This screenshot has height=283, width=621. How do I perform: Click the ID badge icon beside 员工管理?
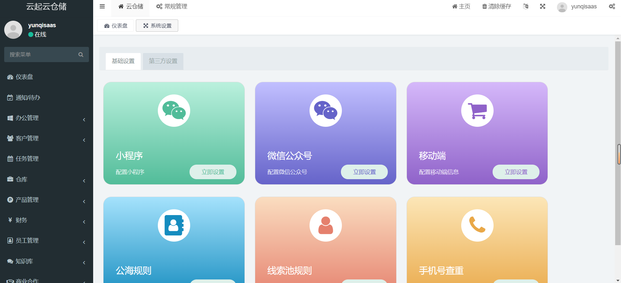point(10,241)
